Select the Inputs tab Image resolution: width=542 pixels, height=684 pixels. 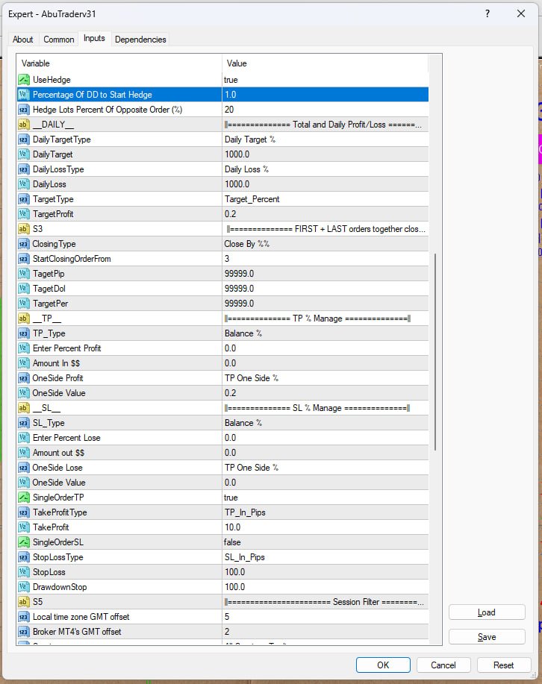click(x=94, y=38)
